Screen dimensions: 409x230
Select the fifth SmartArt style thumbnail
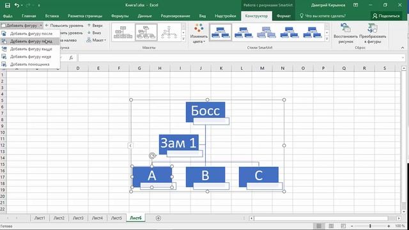[x=313, y=33]
